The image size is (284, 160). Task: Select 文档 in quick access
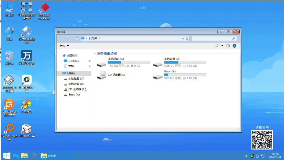click(x=69, y=66)
